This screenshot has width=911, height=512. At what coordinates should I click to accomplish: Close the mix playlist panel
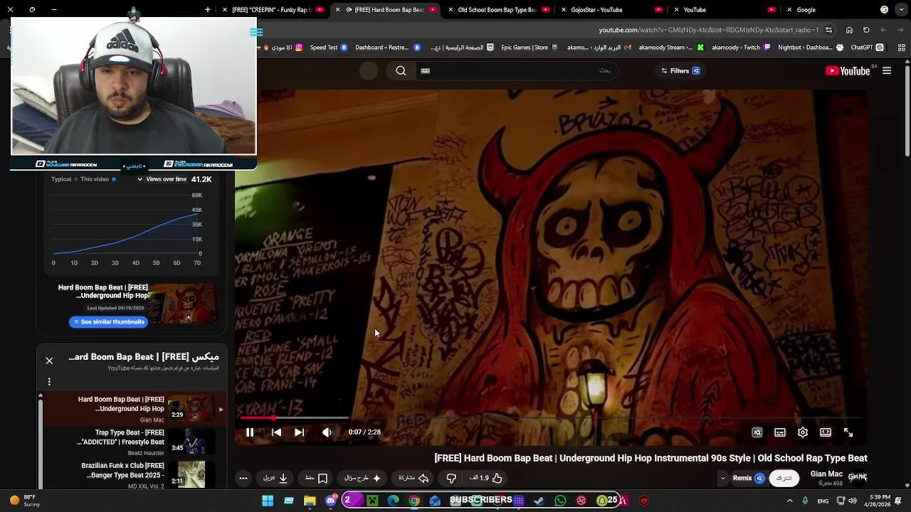click(x=49, y=361)
